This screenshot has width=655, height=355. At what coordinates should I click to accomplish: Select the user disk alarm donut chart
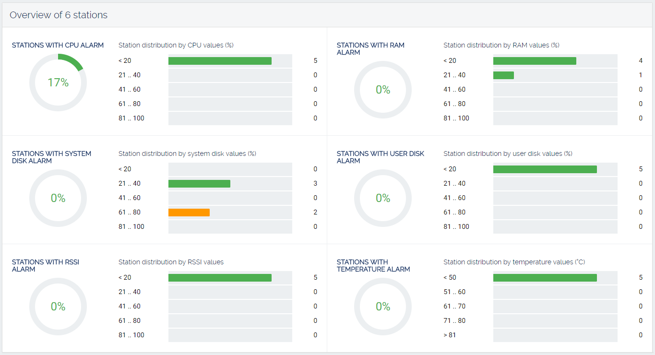coord(383,198)
